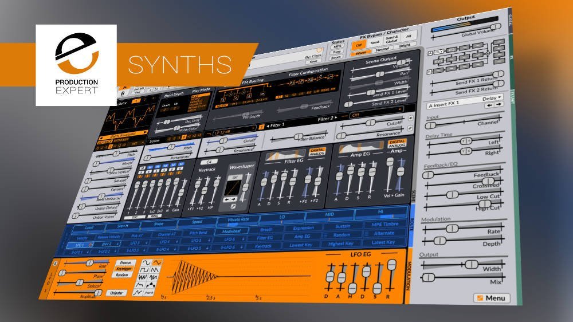Click the favorite heart icon by patch name
The height and width of the screenshot is (322, 573).
pyautogui.click(x=319, y=50)
